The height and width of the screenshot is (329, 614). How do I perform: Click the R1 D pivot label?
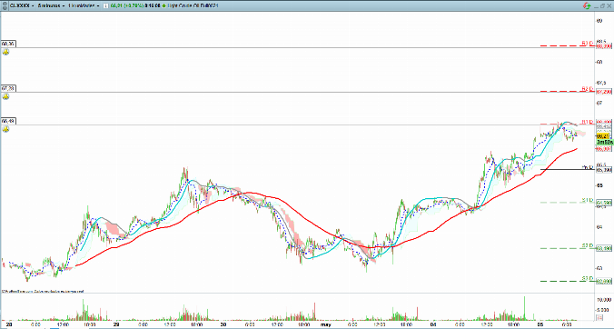click(x=588, y=122)
